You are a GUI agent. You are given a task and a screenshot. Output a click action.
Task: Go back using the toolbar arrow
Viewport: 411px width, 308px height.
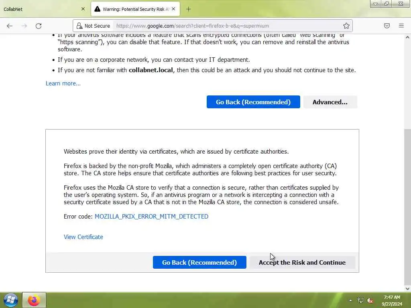click(x=10, y=26)
